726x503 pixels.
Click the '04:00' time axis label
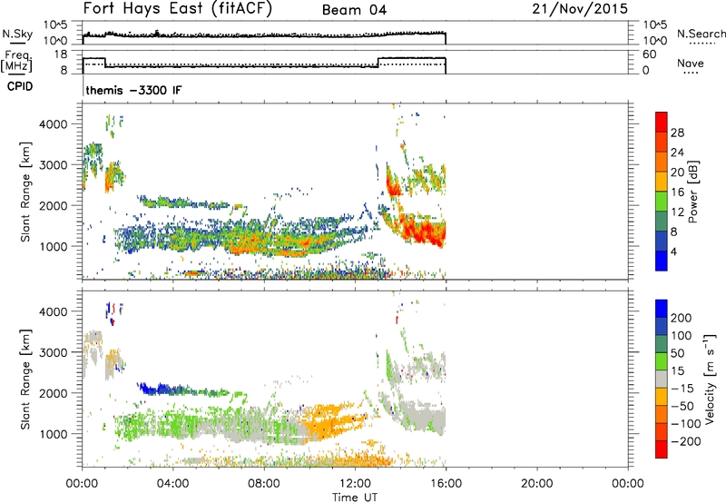point(173,484)
